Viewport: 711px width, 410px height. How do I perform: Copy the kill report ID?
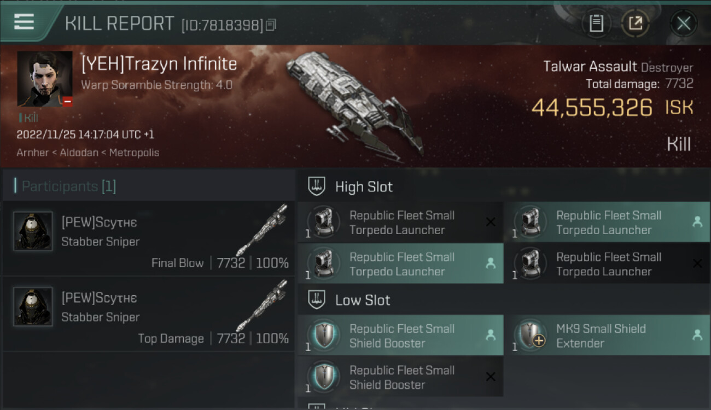click(x=271, y=25)
